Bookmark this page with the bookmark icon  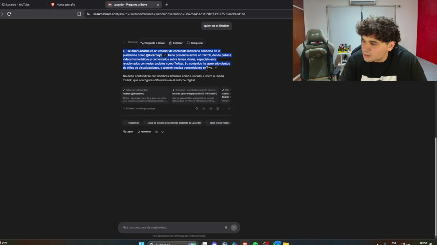[x=79, y=14]
